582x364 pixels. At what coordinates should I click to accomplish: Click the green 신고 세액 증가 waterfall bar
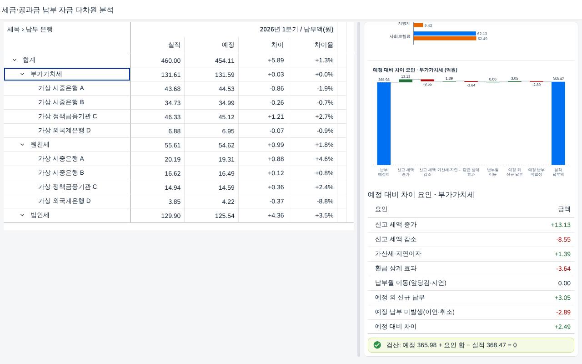click(406, 81)
